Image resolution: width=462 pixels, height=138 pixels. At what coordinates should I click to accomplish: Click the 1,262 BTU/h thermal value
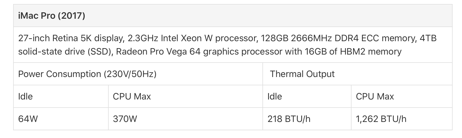point(381,119)
